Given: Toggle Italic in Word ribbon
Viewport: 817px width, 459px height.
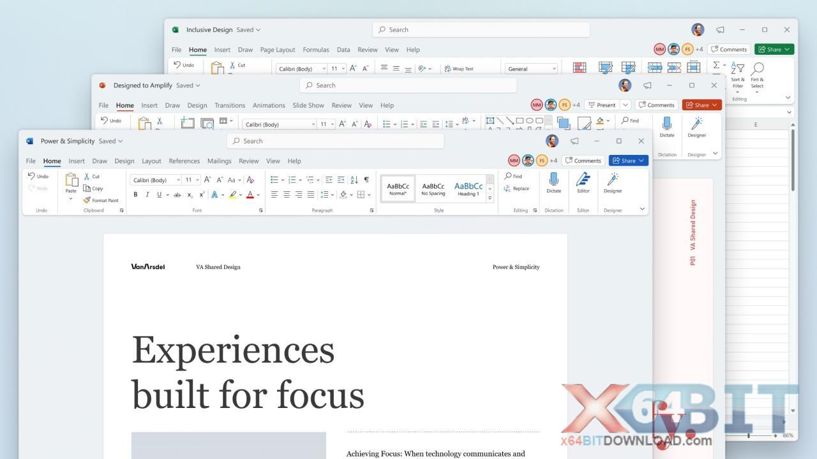Looking at the screenshot, I should 147,194.
